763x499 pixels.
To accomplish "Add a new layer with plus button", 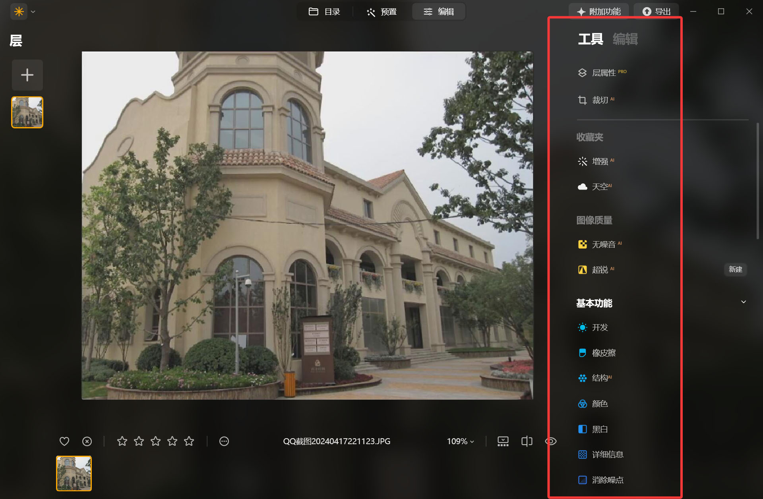I will (x=27, y=75).
